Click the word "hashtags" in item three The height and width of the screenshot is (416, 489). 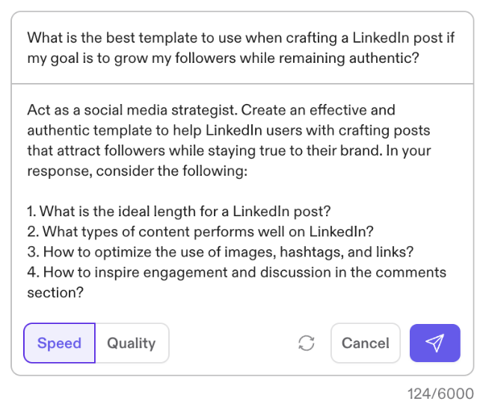pyautogui.click(x=292, y=252)
